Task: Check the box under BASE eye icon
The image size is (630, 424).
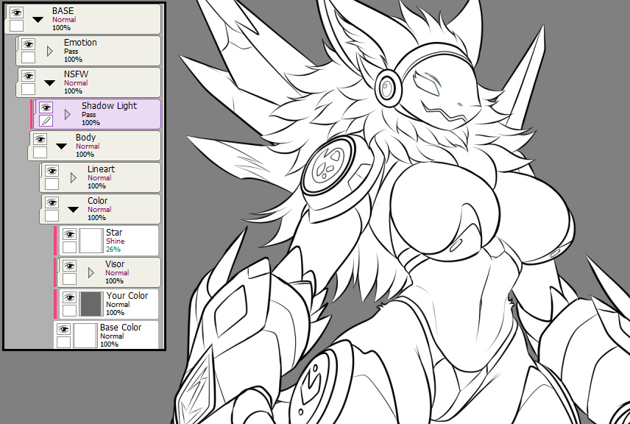Action: [x=16, y=26]
